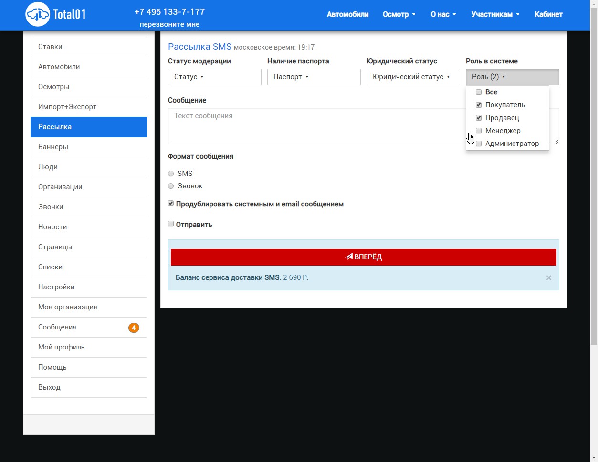Viewport: 598px width, 462px height.
Task: Check the Все role checkbox
Action: (x=479, y=92)
